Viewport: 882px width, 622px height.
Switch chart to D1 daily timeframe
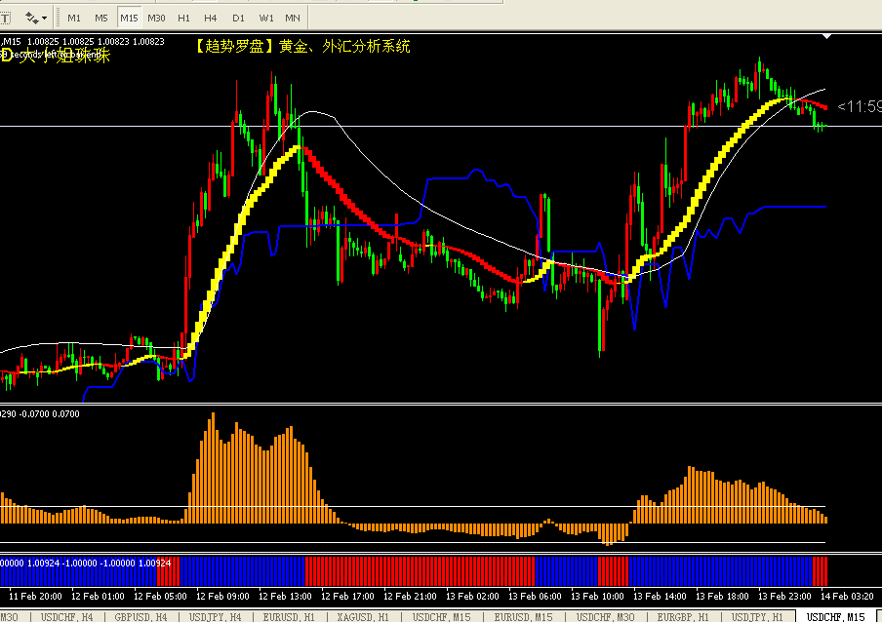click(x=238, y=18)
